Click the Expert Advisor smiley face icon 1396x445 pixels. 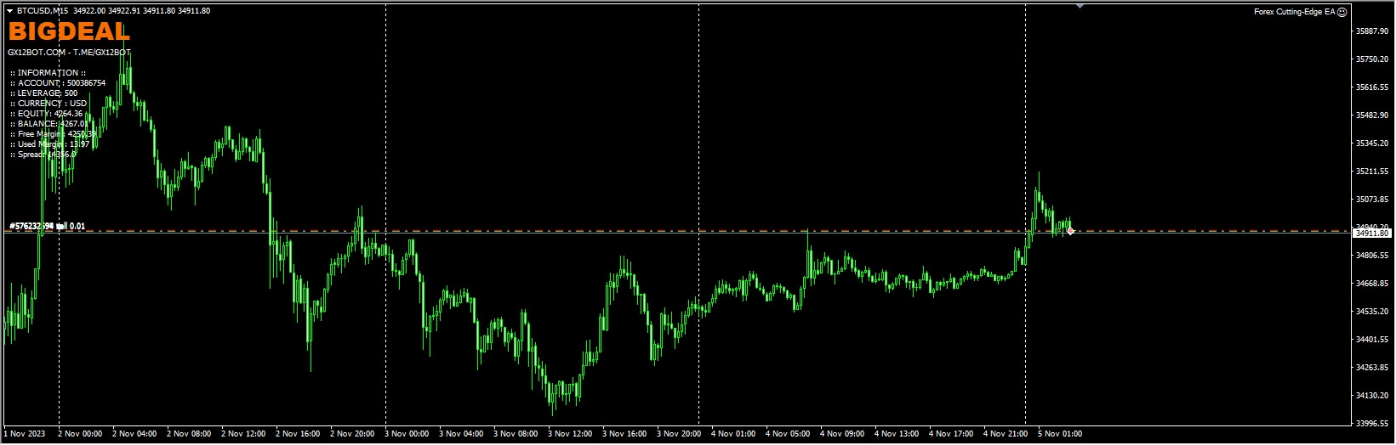click(x=1342, y=12)
